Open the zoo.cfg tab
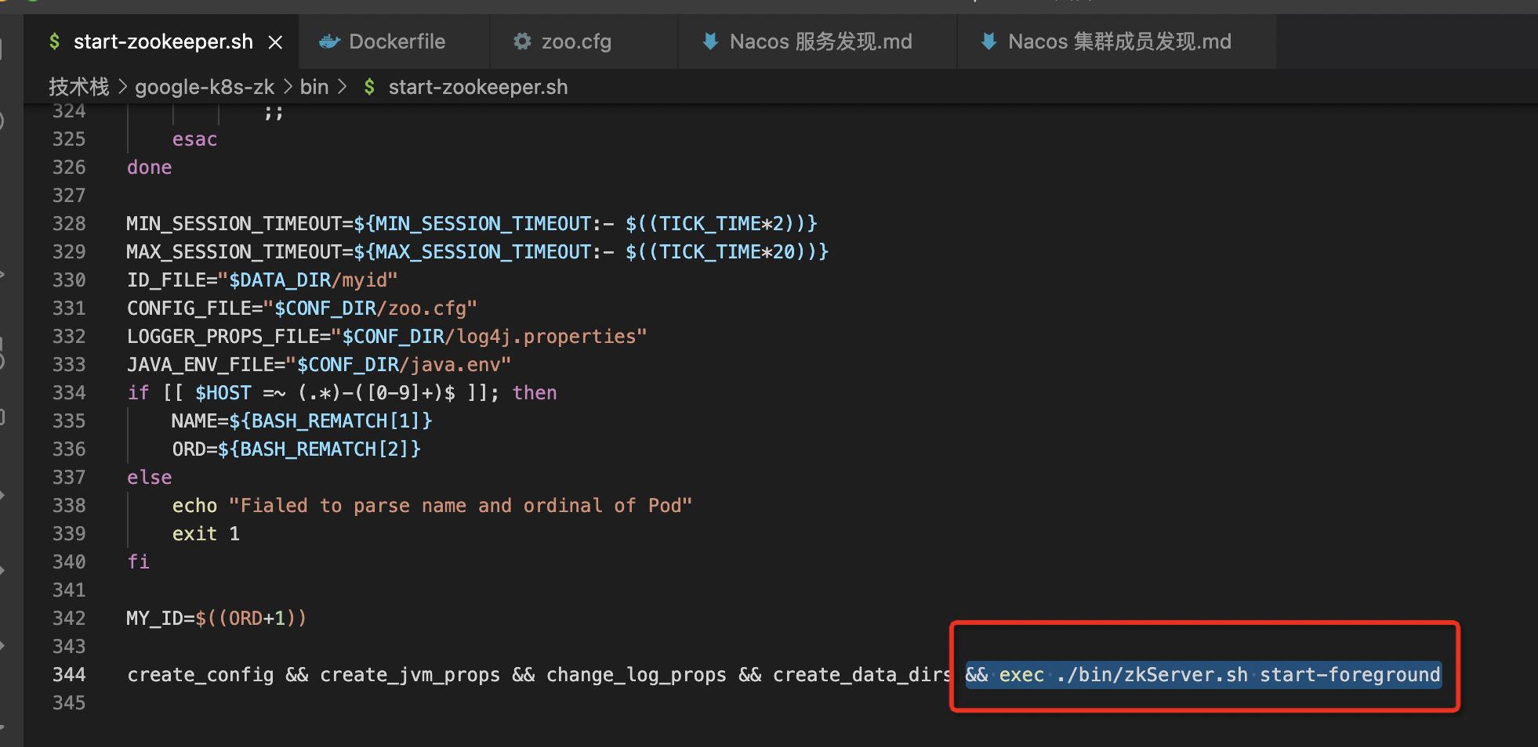 pos(575,41)
